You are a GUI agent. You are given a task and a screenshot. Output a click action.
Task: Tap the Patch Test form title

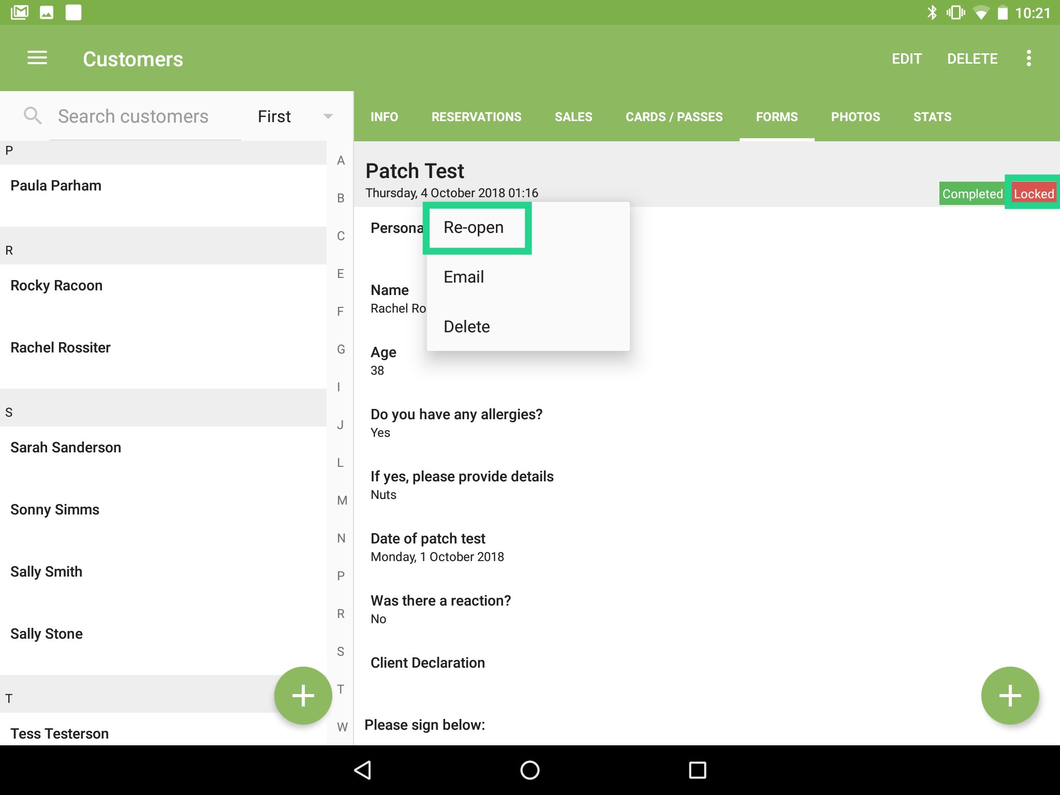(x=415, y=171)
